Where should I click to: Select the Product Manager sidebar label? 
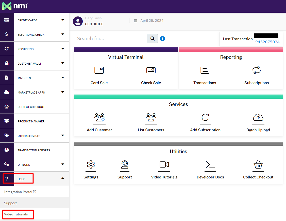(x=31, y=121)
